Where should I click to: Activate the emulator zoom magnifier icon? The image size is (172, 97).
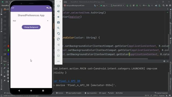58,28
